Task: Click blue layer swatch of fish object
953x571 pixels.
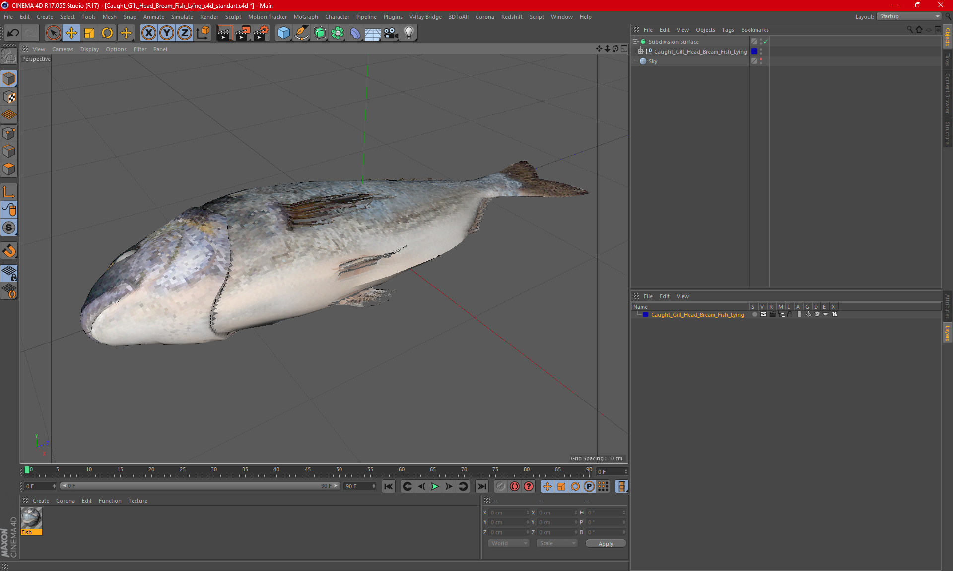Action: pyautogui.click(x=754, y=52)
